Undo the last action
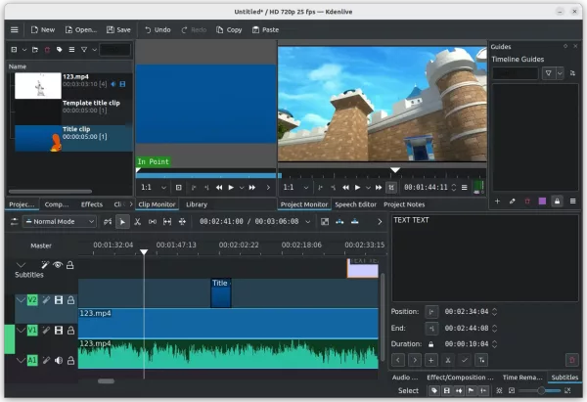 tap(158, 29)
